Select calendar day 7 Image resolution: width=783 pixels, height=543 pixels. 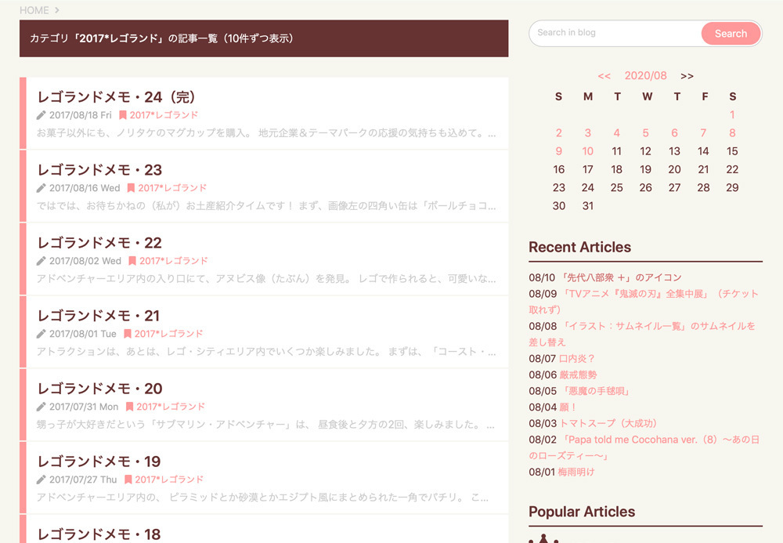(x=703, y=133)
